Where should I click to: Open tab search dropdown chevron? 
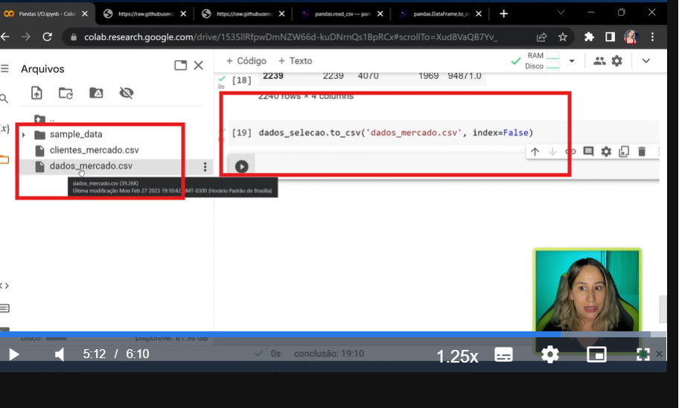coord(561,13)
